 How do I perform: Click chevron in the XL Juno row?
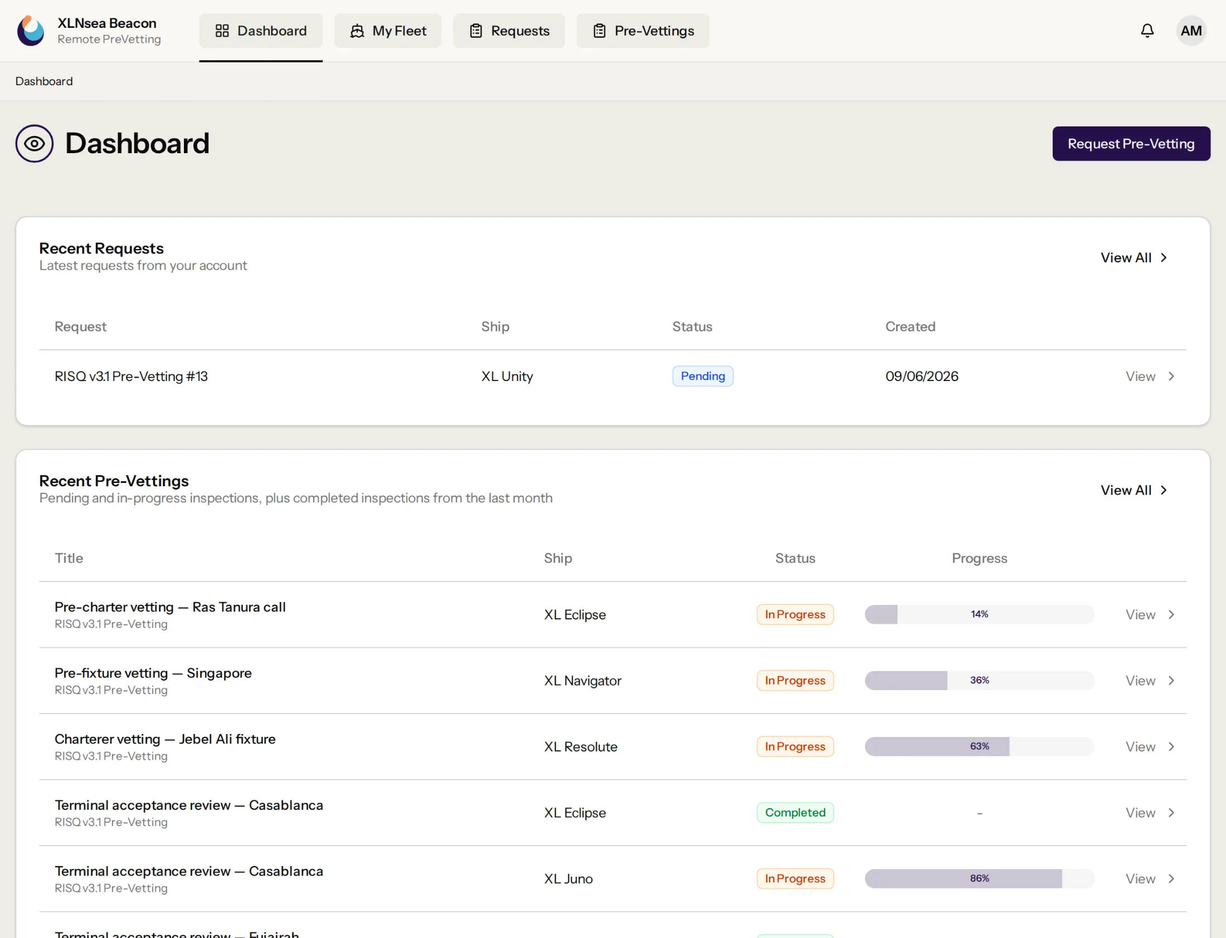(x=1171, y=879)
